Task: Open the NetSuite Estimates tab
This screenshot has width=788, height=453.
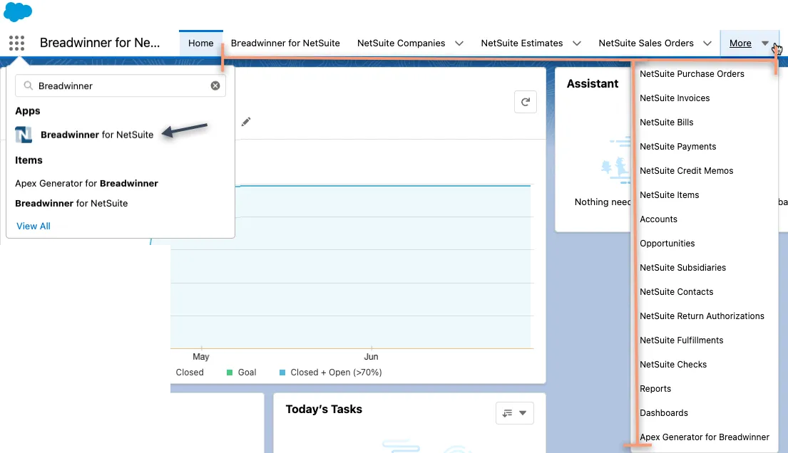Action: pyautogui.click(x=521, y=43)
